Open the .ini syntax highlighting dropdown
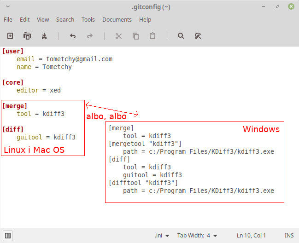Viewport: 299px width, 243px height. 162,236
